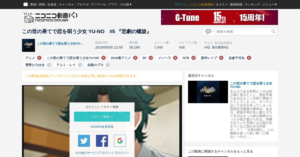Open 生放送 in the top navigation

(52, 4)
